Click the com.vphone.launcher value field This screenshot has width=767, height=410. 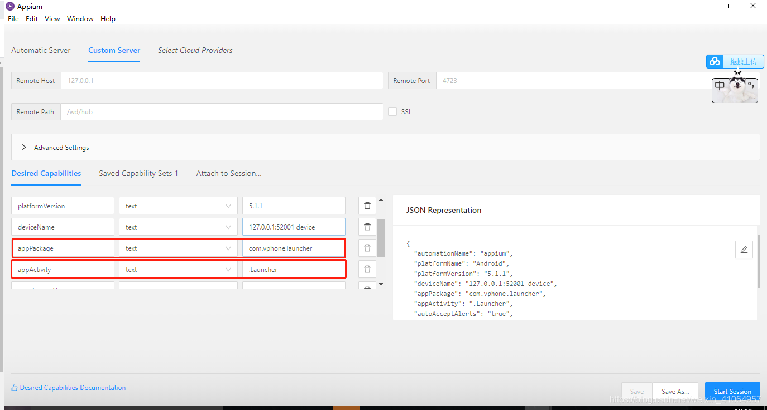[x=294, y=248]
